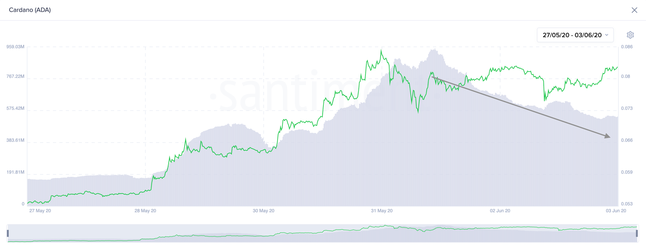The width and height of the screenshot is (646, 249).
Task: Click the right handle of the timeline brush
Action: coord(637,233)
